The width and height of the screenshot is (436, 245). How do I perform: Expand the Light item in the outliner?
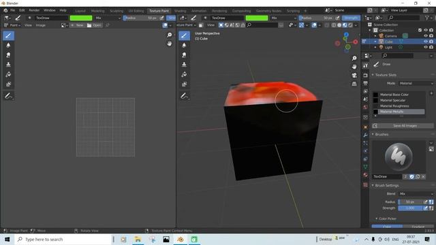pyautogui.click(x=375, y=47)
